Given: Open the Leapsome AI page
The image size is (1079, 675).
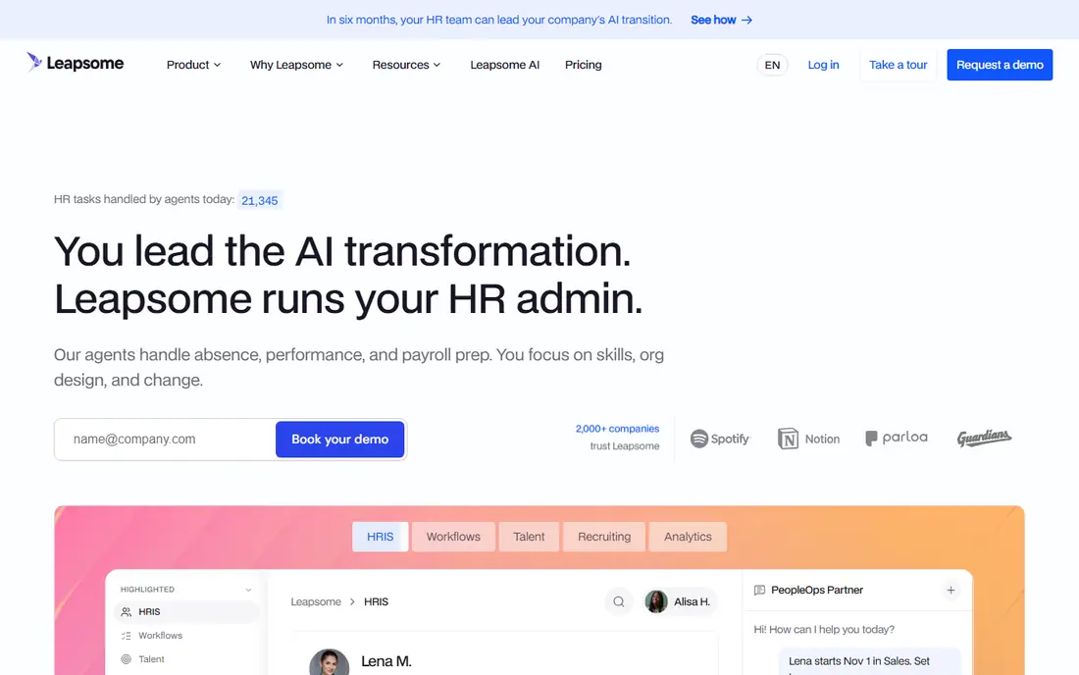Looking at the screenshot, I should click(x=504, y=65).
